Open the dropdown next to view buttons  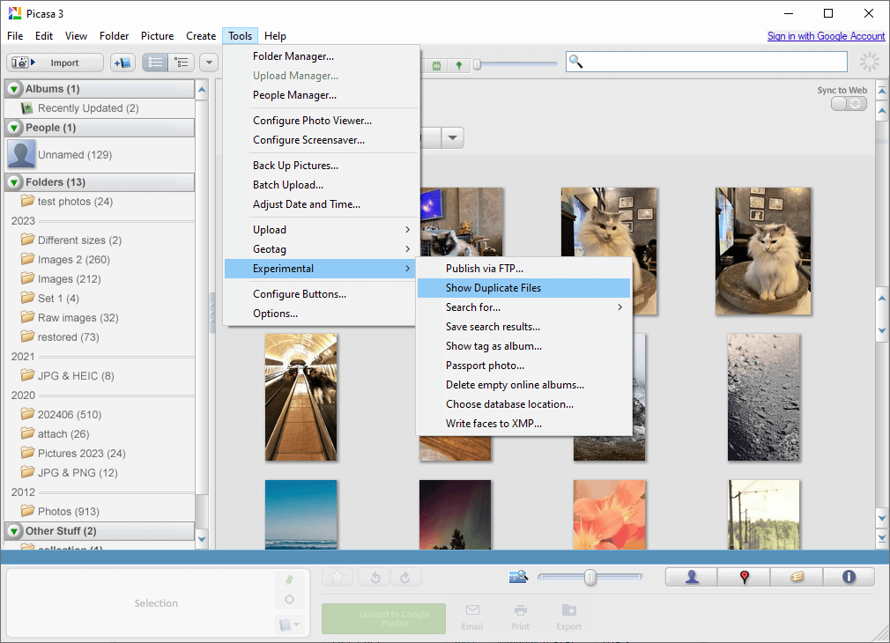pos(209,63)
